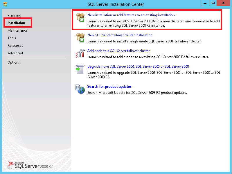
Task: Close the SQL Server Installation Center window
Action: point(223,3)
